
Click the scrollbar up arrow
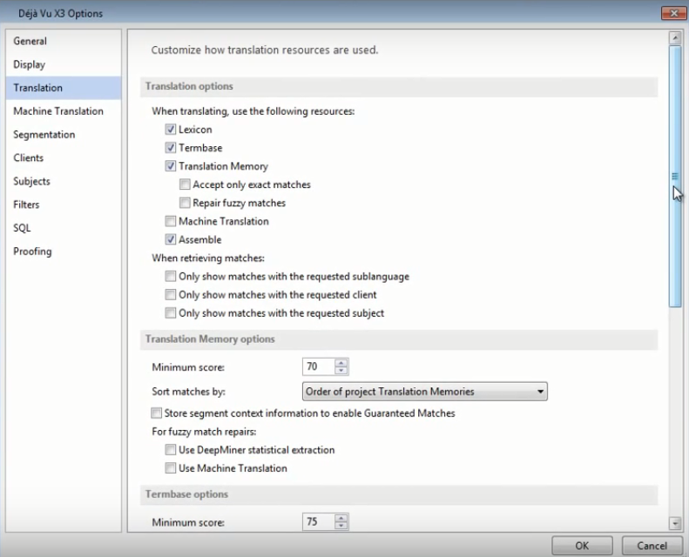pos(675,38)
